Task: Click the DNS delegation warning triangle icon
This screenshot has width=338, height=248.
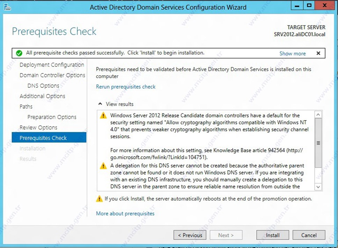Action: (103, 166)
